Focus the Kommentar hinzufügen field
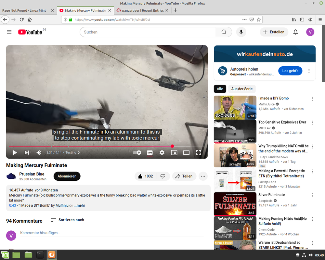This screenshot has width=325, height=260. pyautogui.click(x=112, y=233)
